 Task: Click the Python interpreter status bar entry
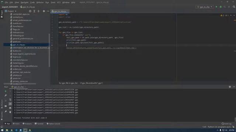pos(219,127)
